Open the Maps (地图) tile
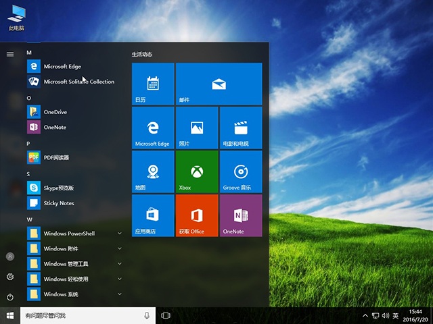The height and width of the screenshot is (324, 433). [x=152, y=171]
